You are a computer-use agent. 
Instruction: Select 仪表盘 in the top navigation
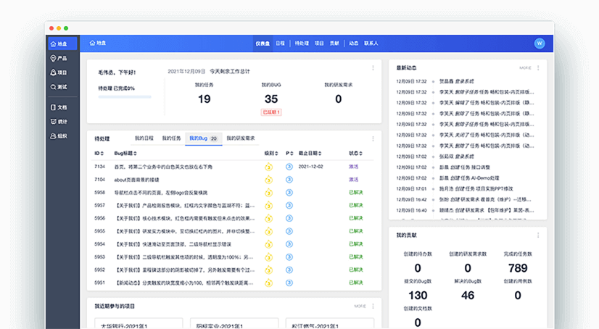(x=263, y=43)
